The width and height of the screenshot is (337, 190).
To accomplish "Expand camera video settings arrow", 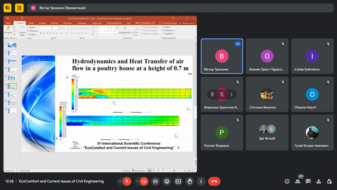I will (137, 182).
